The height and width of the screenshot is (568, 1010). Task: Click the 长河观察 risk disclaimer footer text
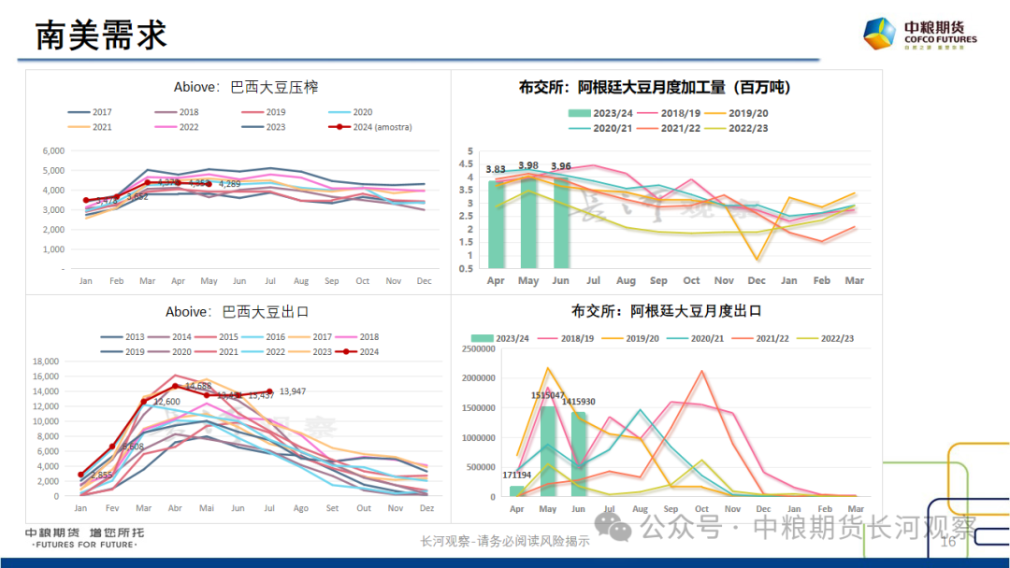504,541
